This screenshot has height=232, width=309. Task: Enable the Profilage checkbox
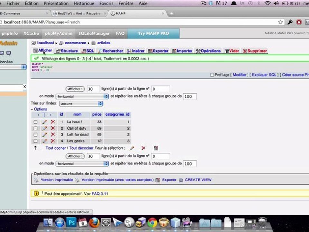pyautogui.click(x=212, y=75)
